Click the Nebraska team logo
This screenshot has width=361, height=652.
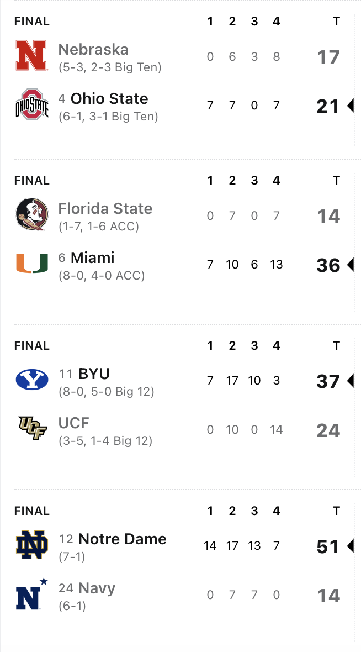click(x=31, y=56)
